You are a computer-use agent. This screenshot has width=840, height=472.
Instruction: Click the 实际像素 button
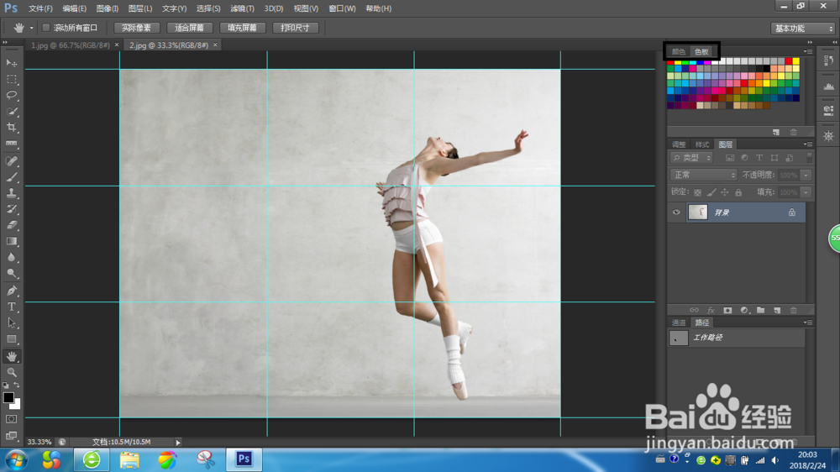136,28
